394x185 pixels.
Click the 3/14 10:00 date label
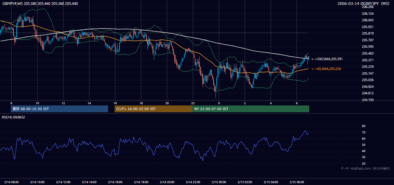tap(38, 182)
